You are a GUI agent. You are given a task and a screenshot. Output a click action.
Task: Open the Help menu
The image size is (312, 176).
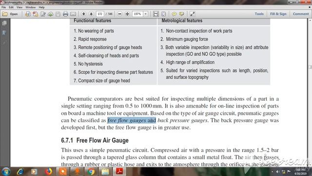click(41, 7)
